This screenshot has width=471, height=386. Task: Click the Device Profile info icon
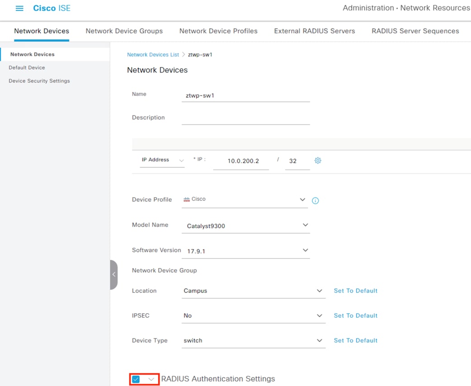tap(315, 200)
